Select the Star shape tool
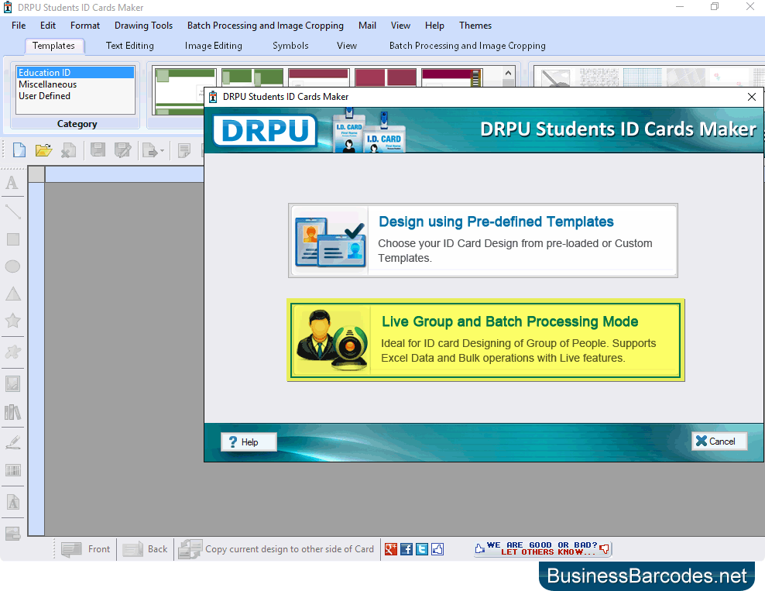 coord(12,321)
